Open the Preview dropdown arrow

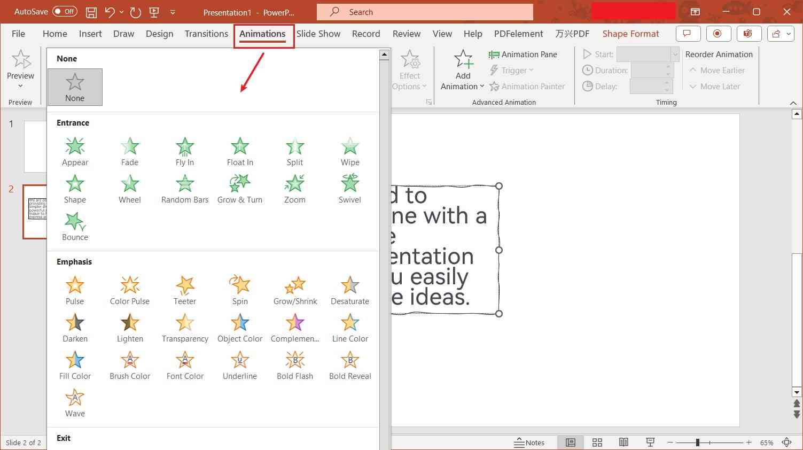click(x=20, y=86)
